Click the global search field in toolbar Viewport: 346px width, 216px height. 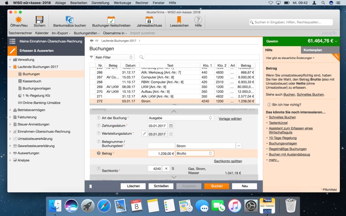point(291,22)
